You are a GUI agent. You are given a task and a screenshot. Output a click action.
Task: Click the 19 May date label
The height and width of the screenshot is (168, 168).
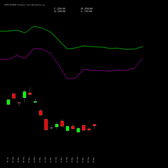tap(72, 160)
